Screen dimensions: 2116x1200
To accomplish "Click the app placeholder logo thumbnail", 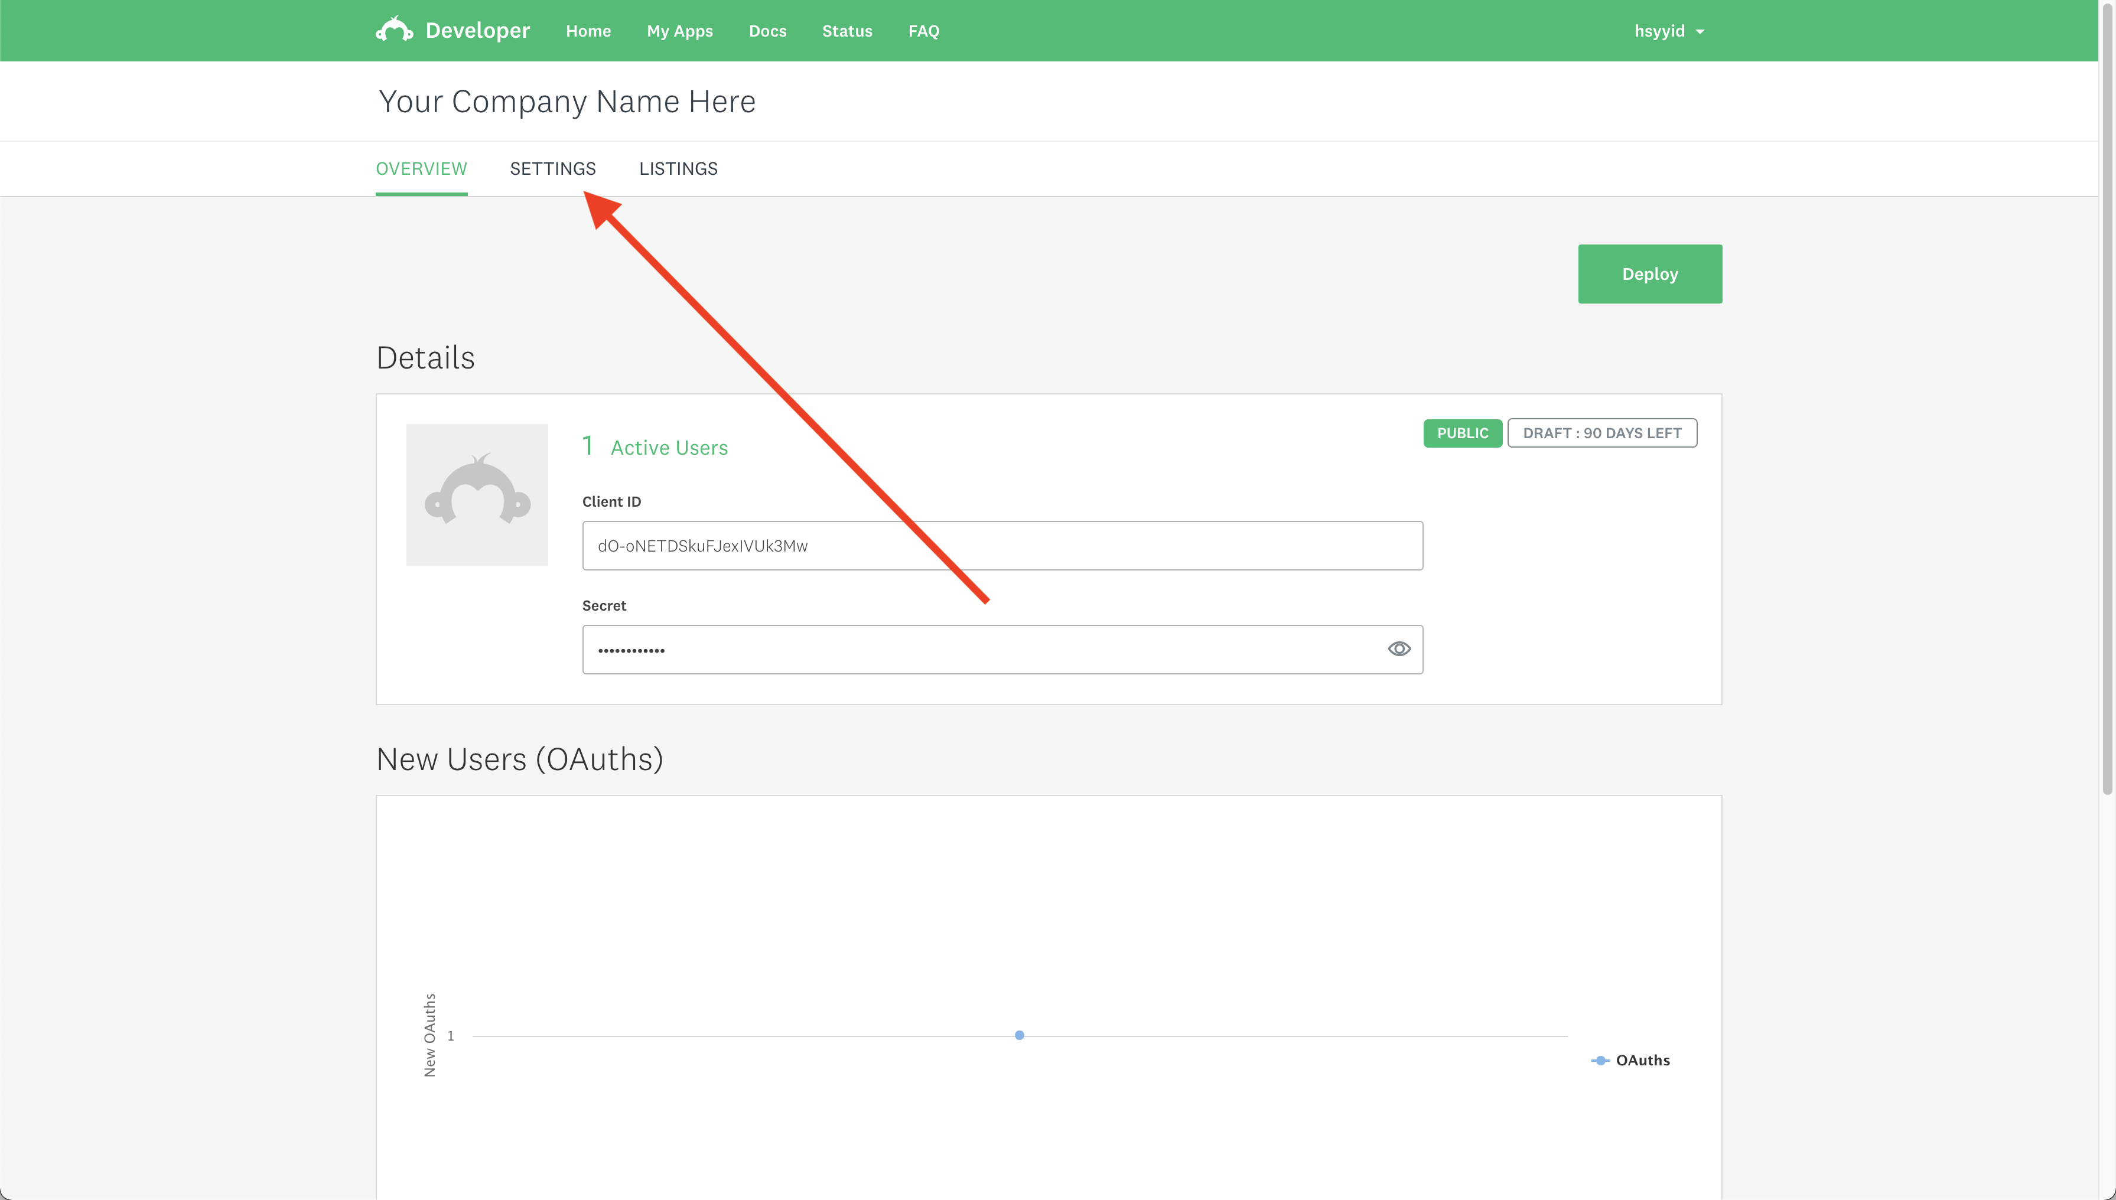I will tap(477, 494).
